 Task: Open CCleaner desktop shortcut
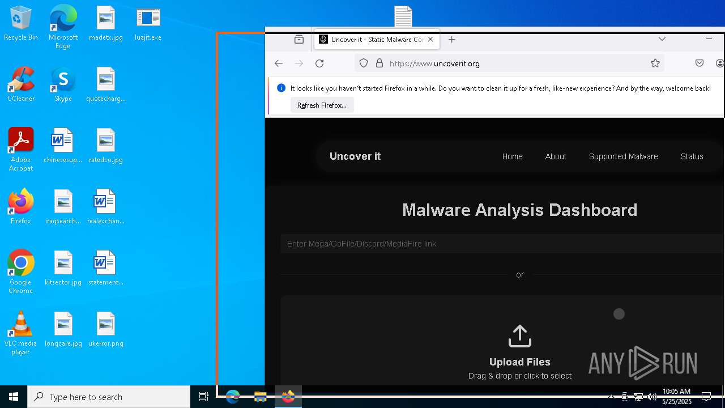(x=21, y=85)
